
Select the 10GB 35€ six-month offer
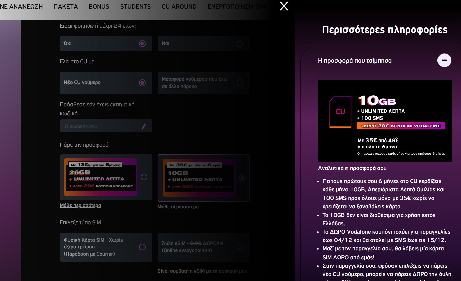tap(242, 178)
